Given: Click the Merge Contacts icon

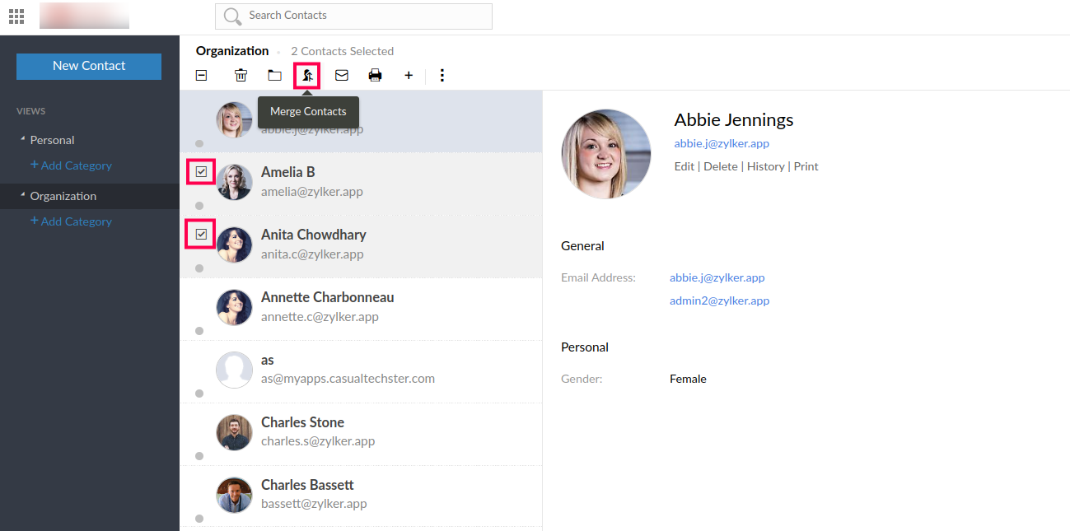Looking at the screenshot, I should click(307, 76).
